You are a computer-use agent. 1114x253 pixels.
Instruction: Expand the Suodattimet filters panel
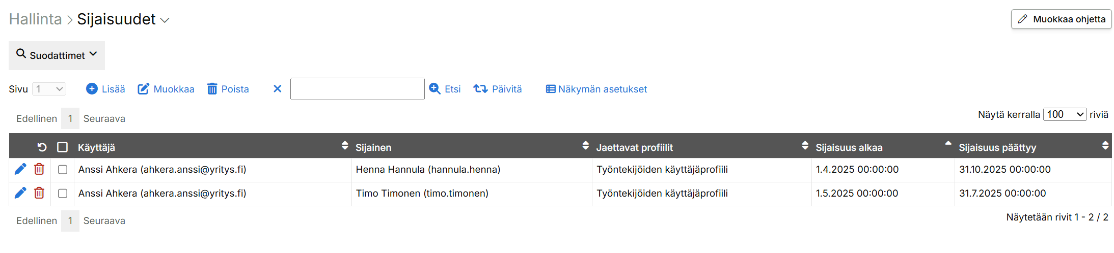(57, 55)
